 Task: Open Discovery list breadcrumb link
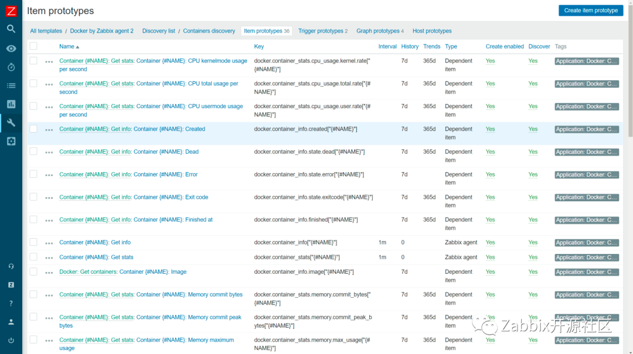tap(158, 31)
